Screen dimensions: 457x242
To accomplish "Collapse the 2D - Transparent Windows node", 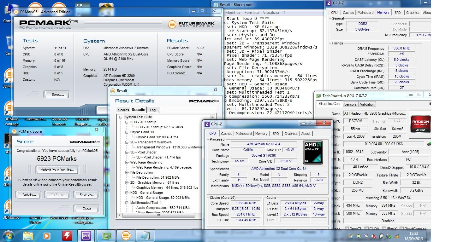I will pyautogui.click(x=127, y=142).
